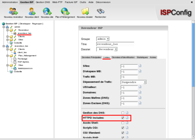Click the help icon next to Sites field

tap(140, 66)
